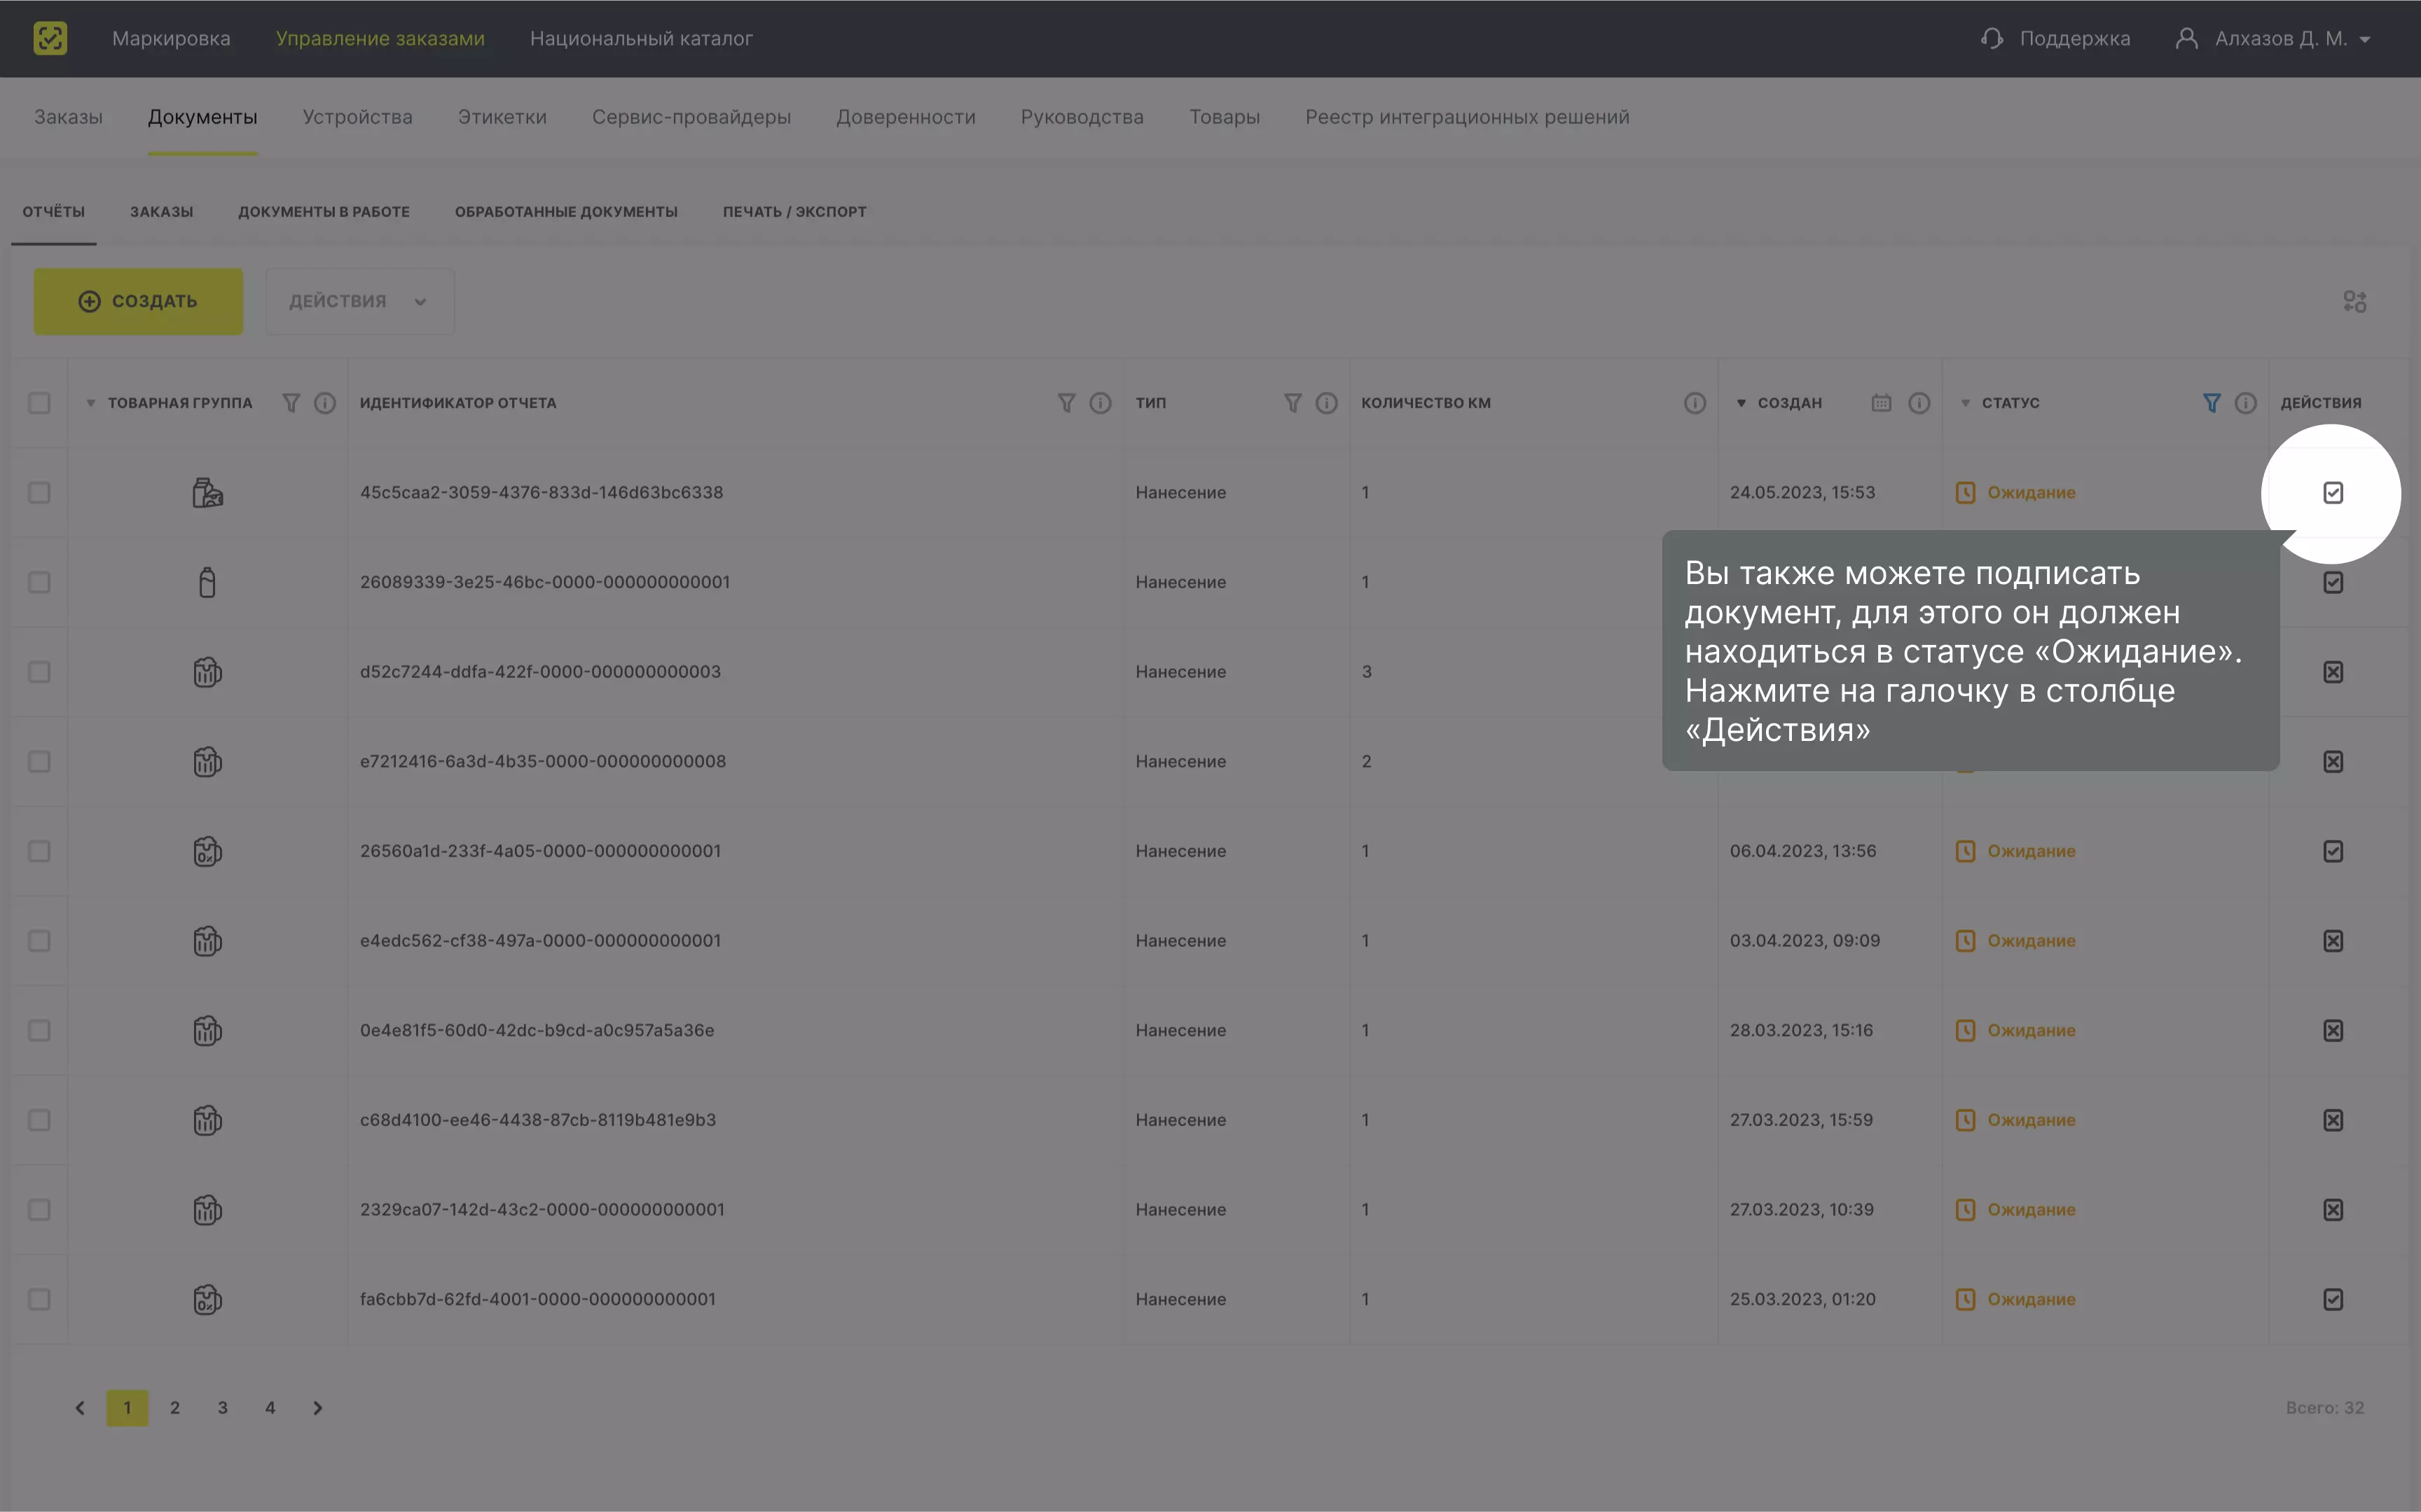The height and width of the screenshot is (1512, 2421).
Task: Filter by Товарная группа funnel icon
Action: (x=291, y=403)
